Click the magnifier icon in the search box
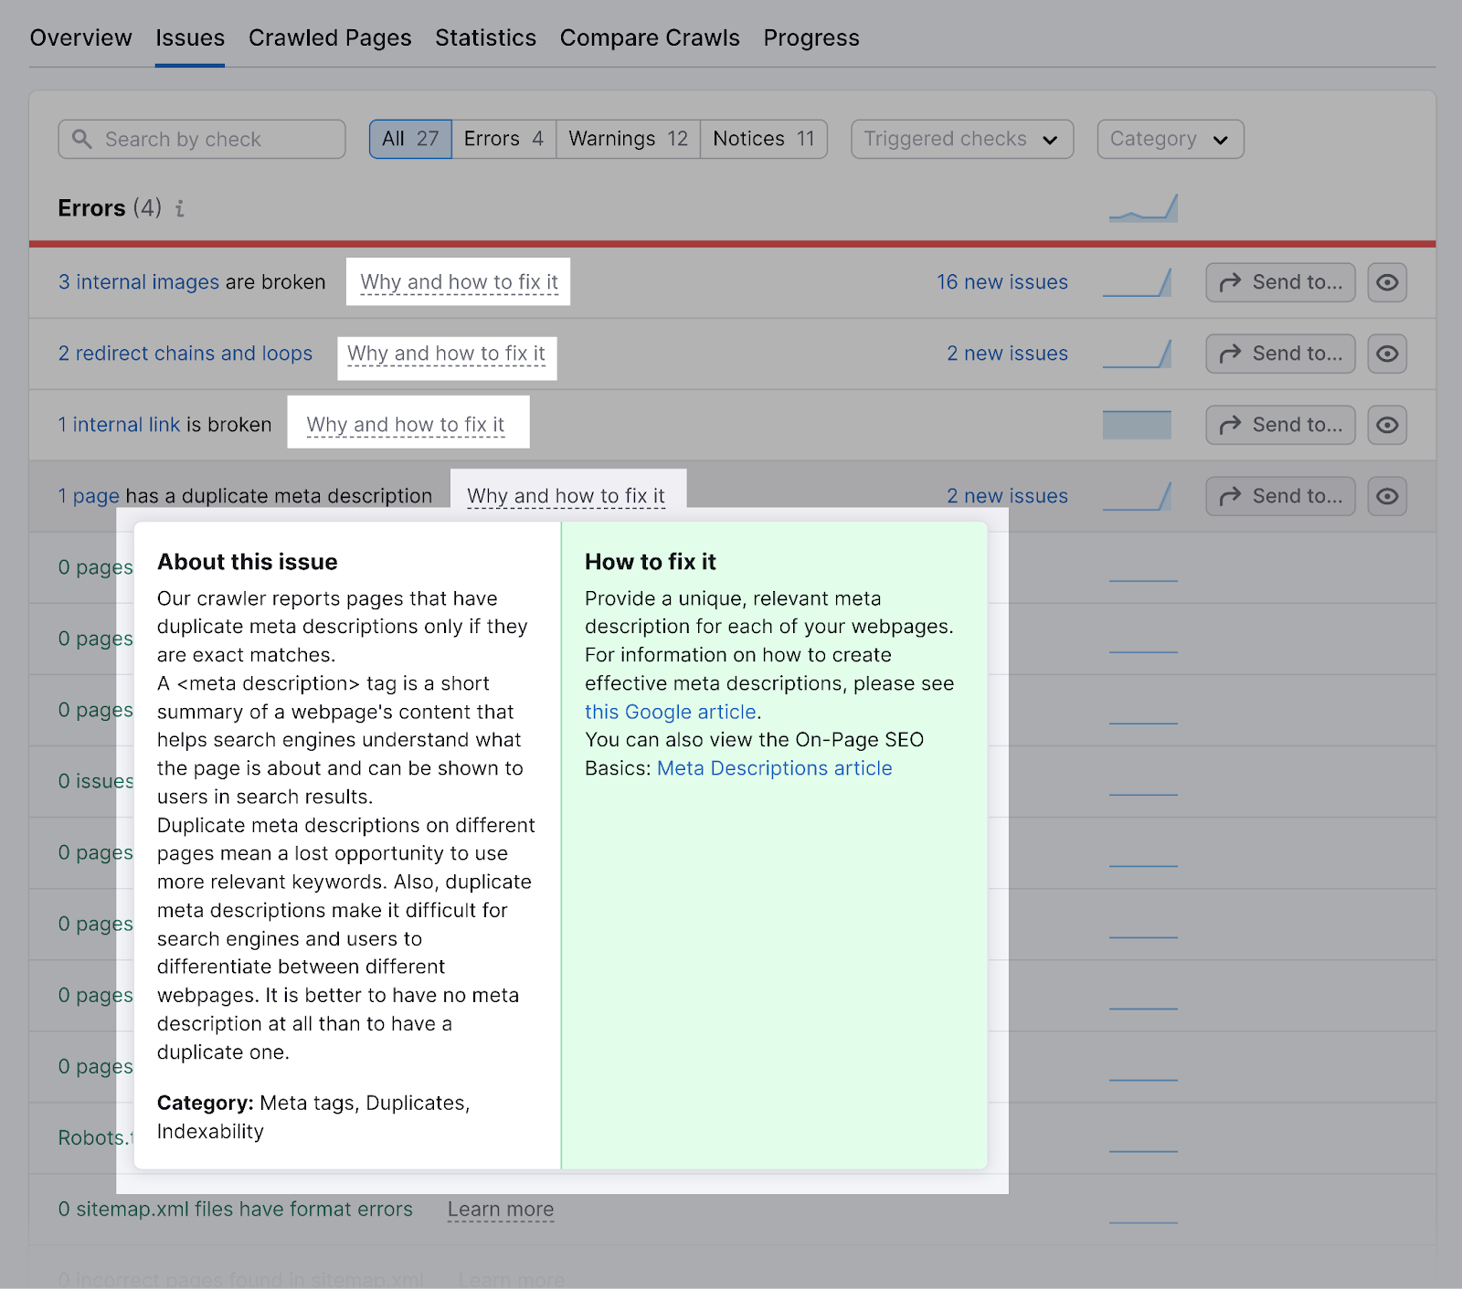1462x1289 pixels. click(x=82, y=139)
